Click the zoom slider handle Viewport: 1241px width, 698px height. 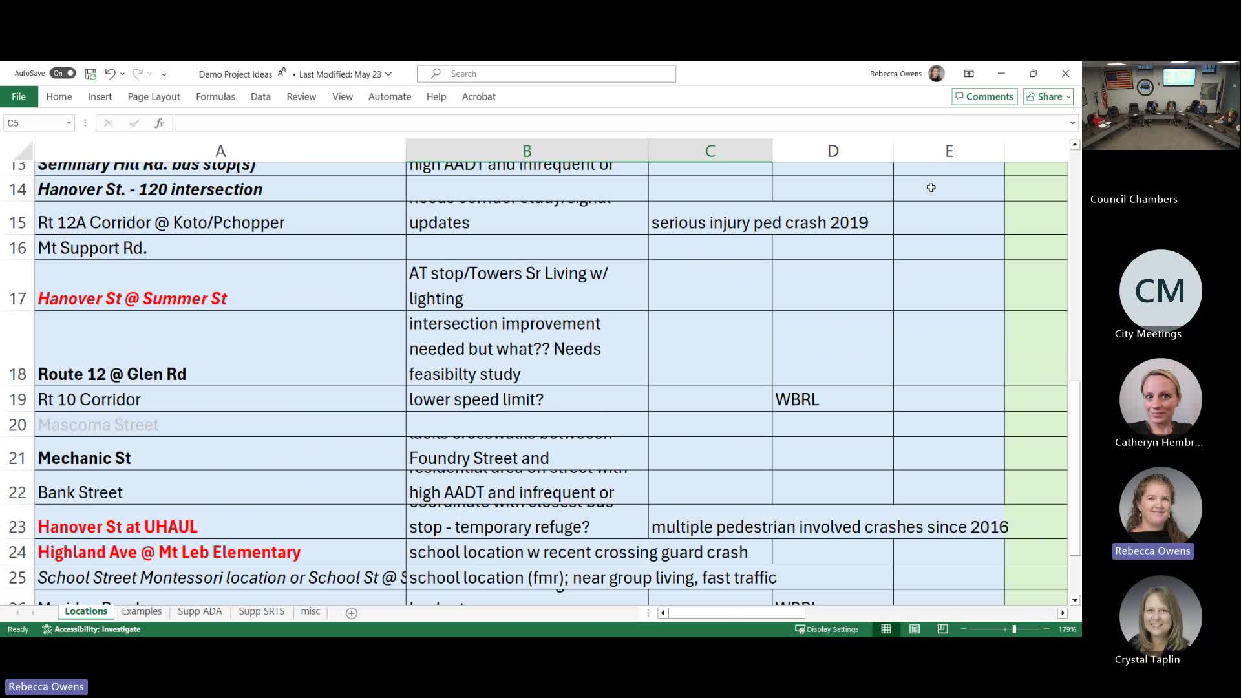[x=1014, y=629]
